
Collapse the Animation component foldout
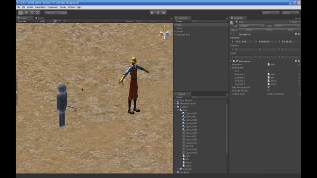point(231,61)
